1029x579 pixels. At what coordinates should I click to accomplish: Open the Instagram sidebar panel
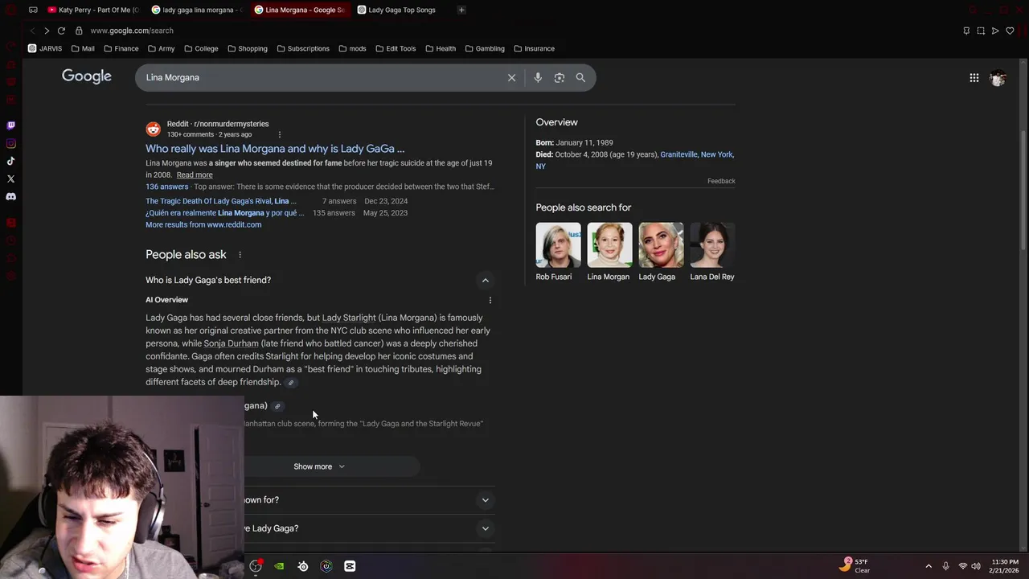point(10,143)
